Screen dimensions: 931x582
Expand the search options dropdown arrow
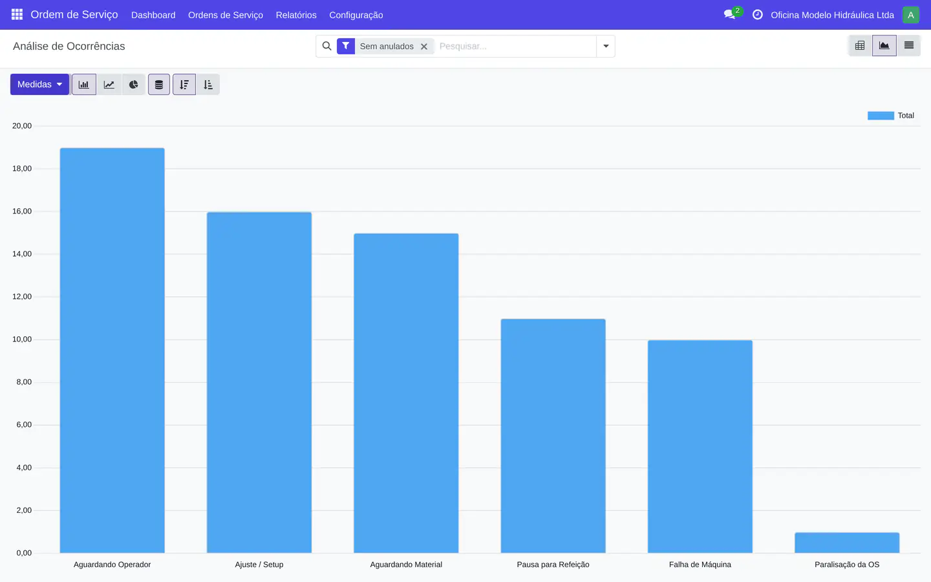[606, 46]
